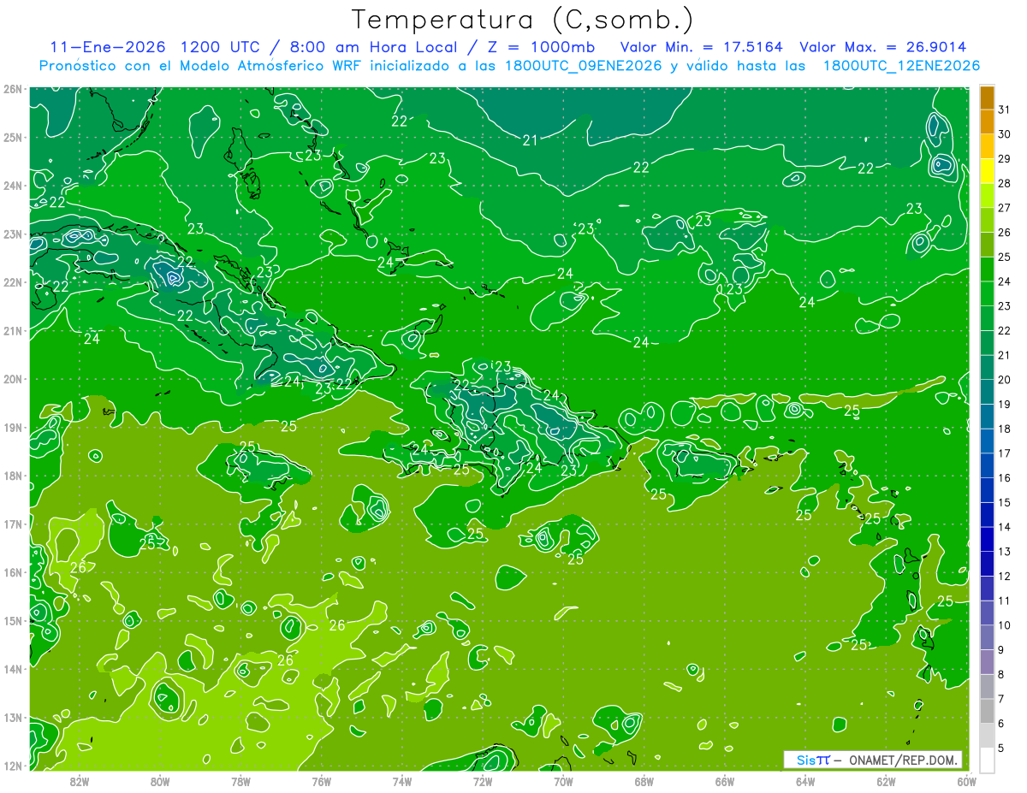Click the color bar segment between 20 and 21
This screenshot has height=793, width=1027.
click(x=987, y=368)
